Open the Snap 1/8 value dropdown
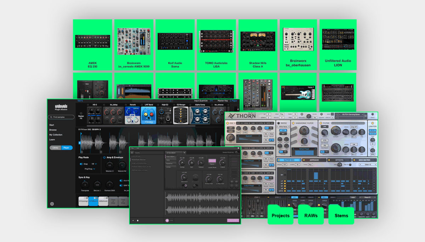425x242 pixels. pos(94,164)
